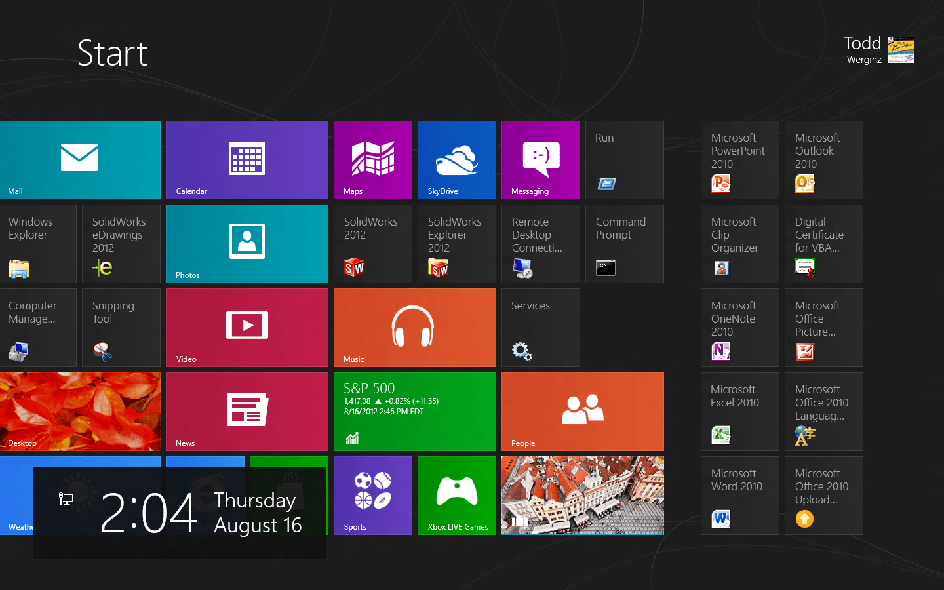Viewport: 944px width, 590px height.
Task: Open the Services gear tile
Action: (x=540, y=328)
